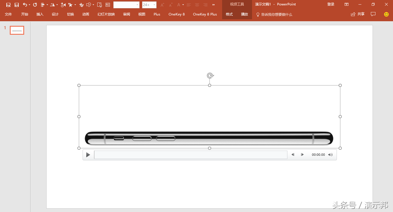
Task: Click the Rotate/Flip objects icon
Action: coord(52,5)
